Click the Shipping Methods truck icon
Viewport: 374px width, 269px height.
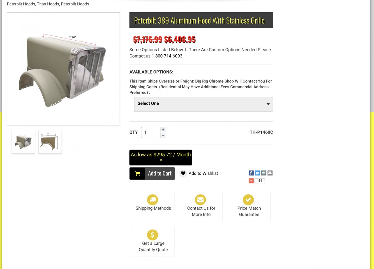coord(153,200)
